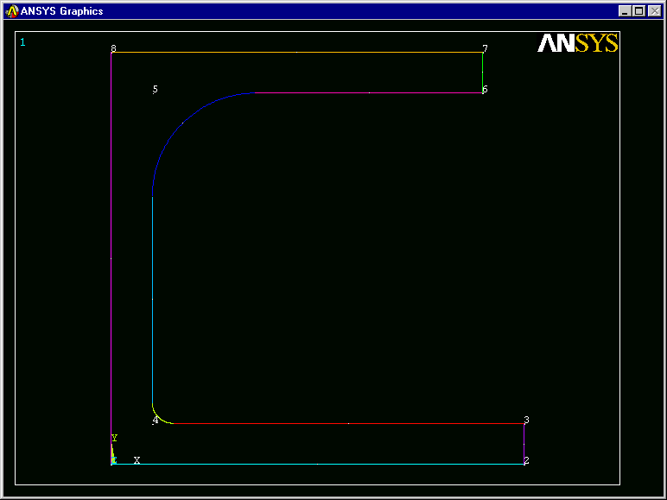The width and height of the screenshot is (667, 500).
Task: Pick the cyan bottom horizontal line
Action: click(317, 464)
